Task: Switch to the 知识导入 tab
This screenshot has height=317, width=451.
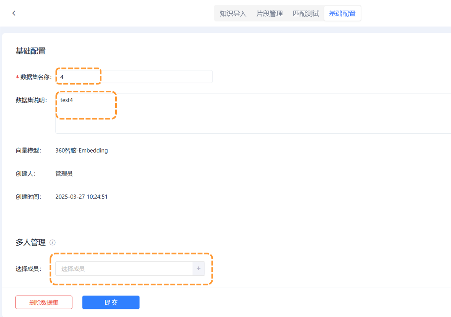Action: tap(233, 13)
